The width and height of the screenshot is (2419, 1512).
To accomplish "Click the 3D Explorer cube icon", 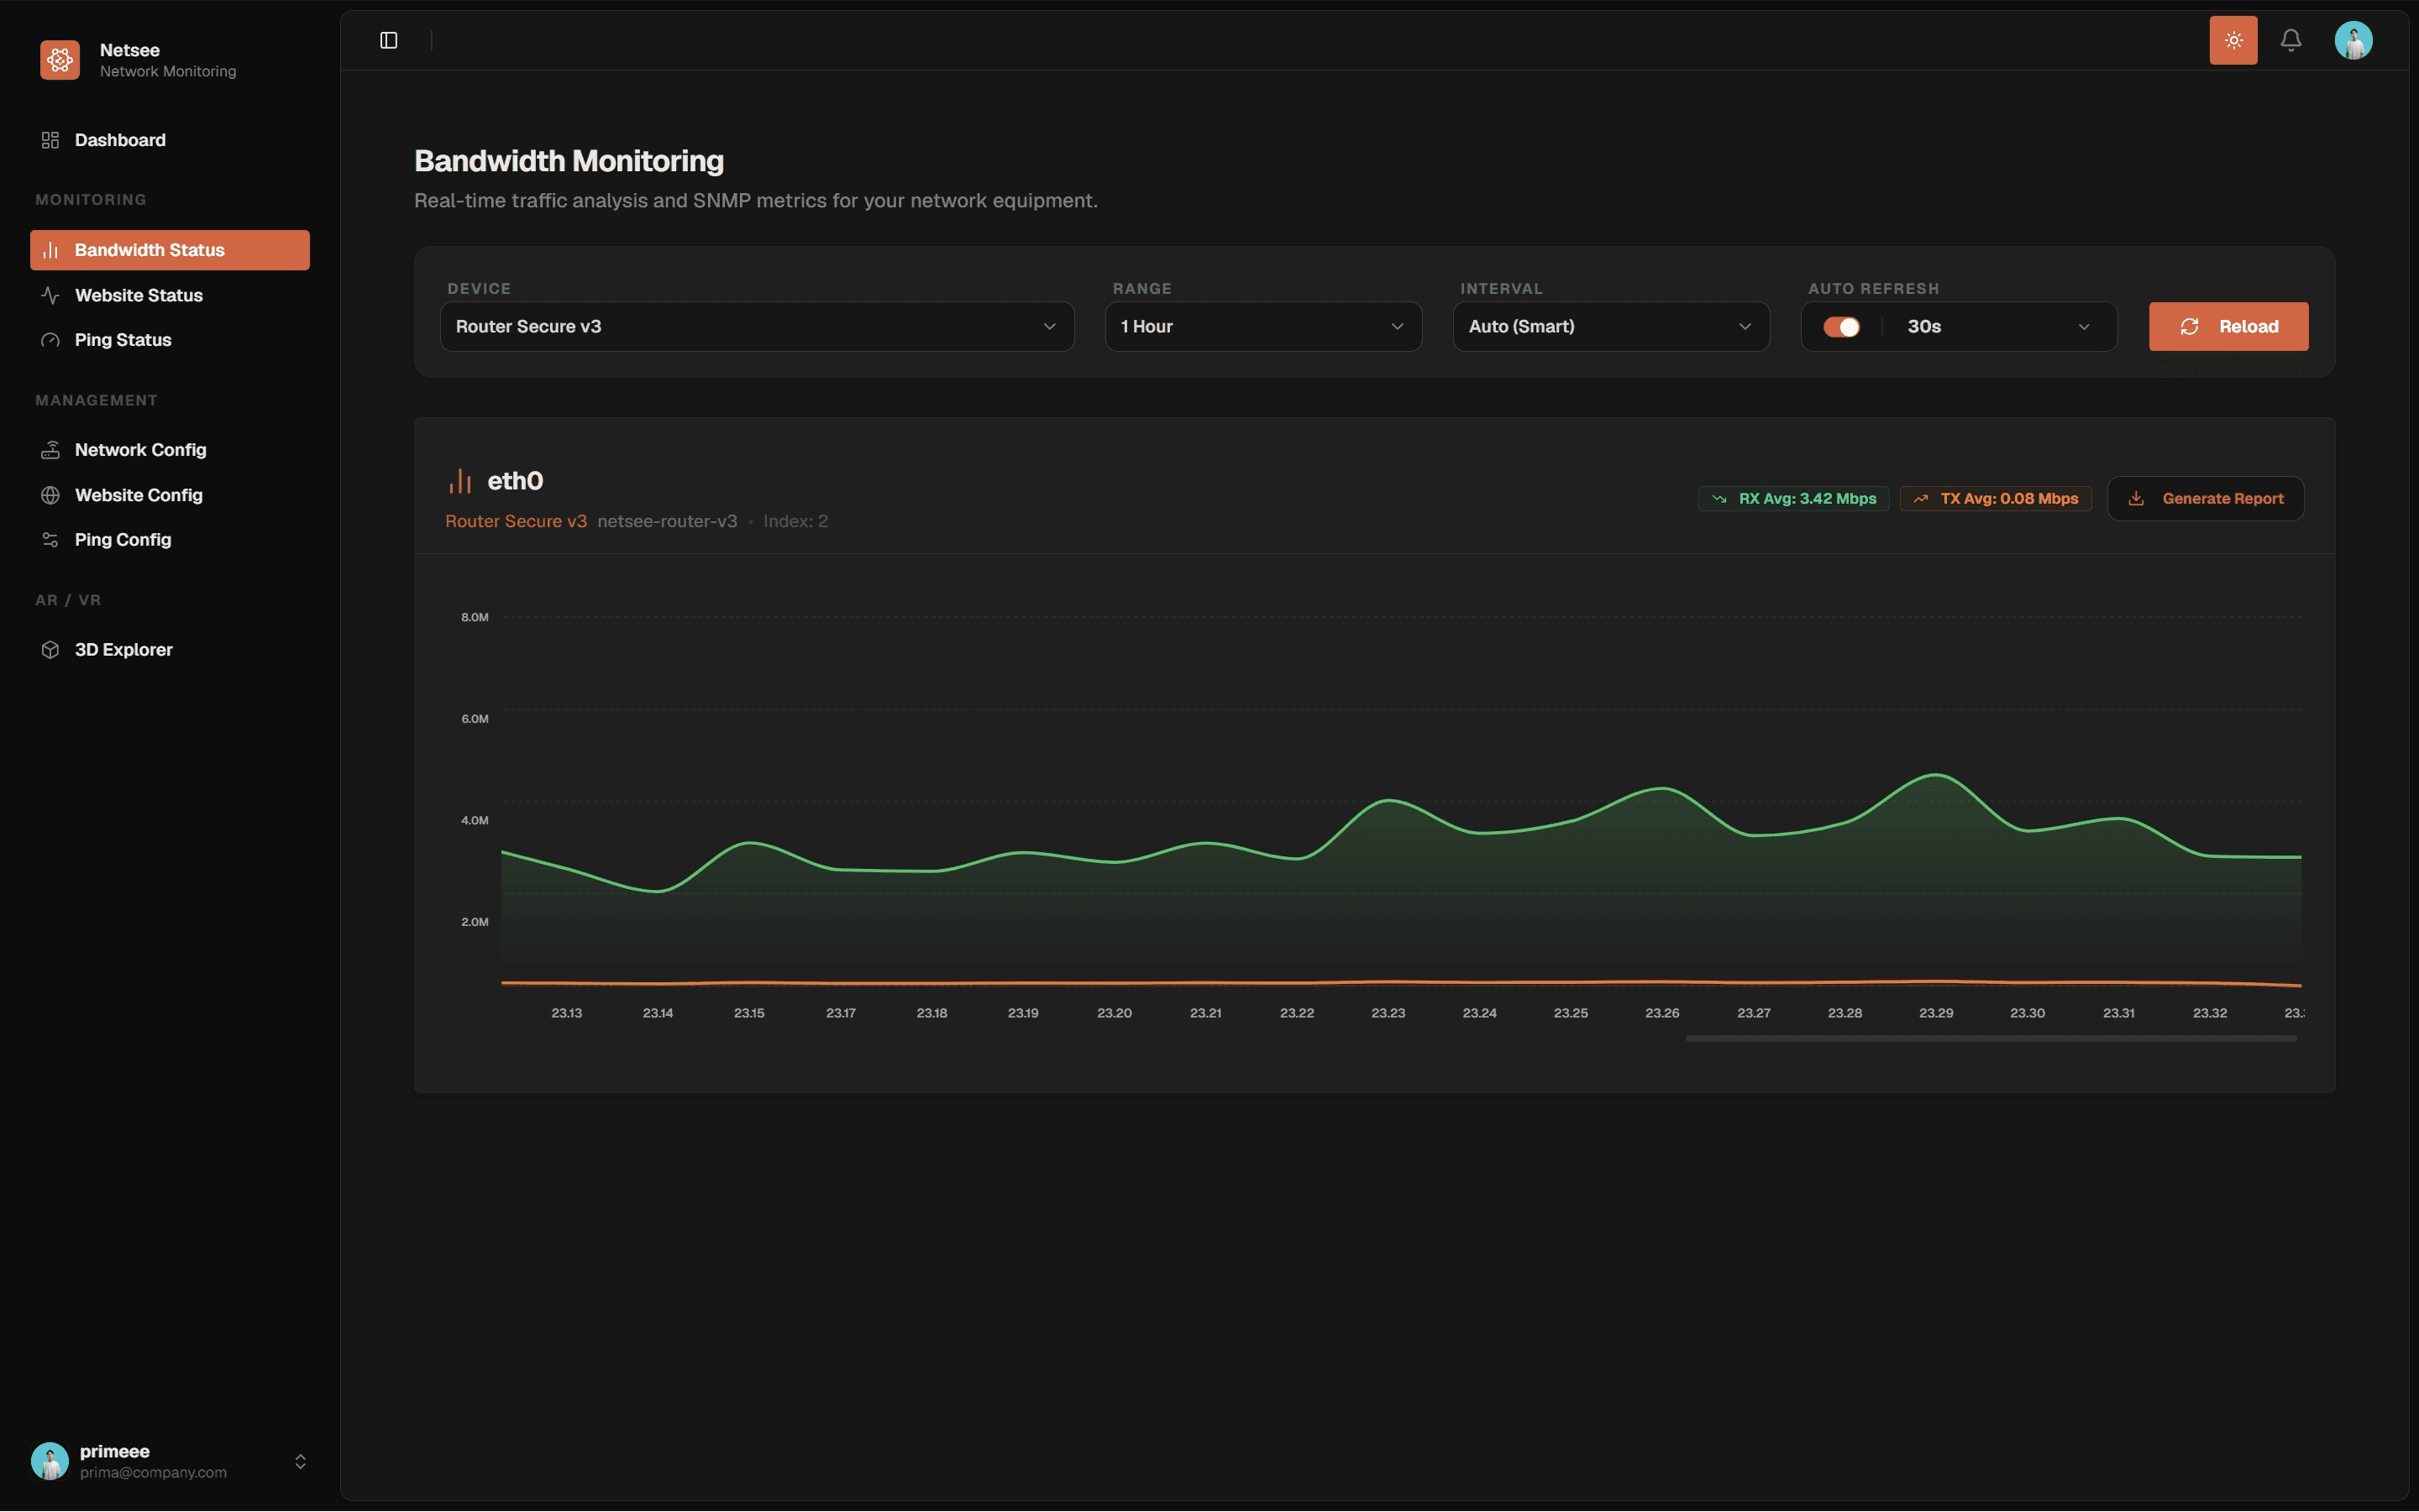I will tap(50, 650).
